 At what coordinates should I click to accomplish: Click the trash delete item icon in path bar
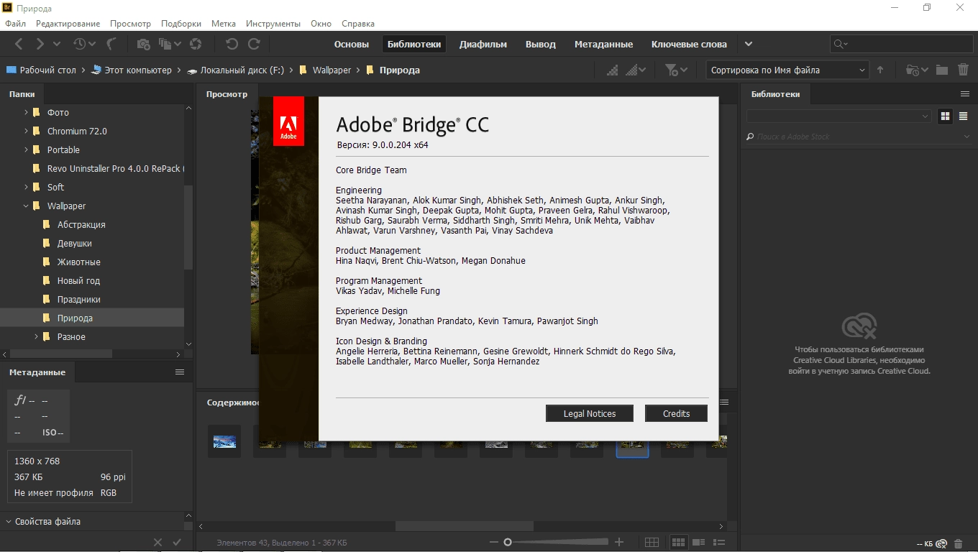coord(963,70)
